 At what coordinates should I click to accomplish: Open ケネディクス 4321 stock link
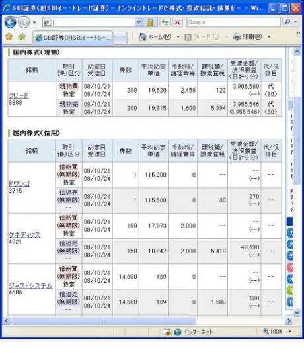[x=24, y=235]
